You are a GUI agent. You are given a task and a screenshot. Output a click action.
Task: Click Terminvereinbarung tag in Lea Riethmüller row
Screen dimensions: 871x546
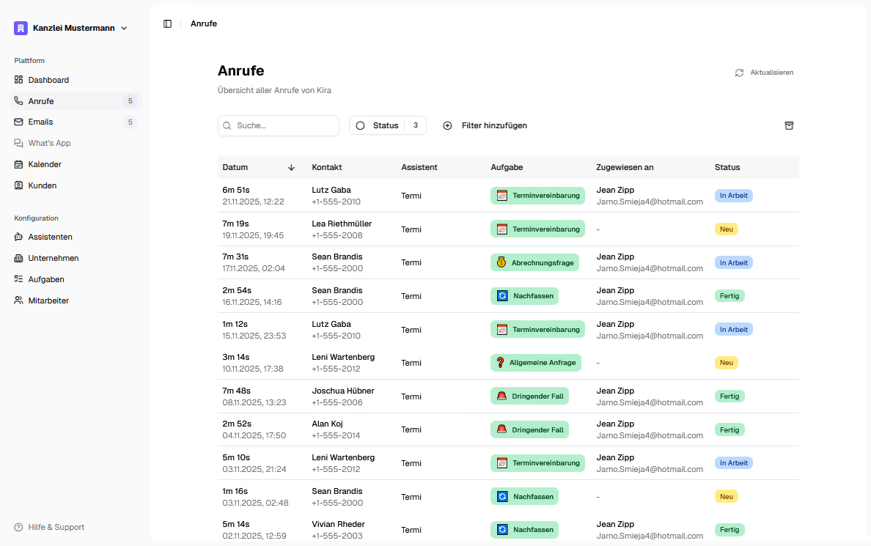(537, 229)
